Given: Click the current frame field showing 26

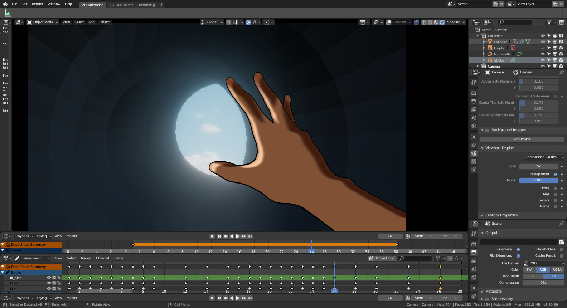Looking at the screenshot, I should coord(390,236).
